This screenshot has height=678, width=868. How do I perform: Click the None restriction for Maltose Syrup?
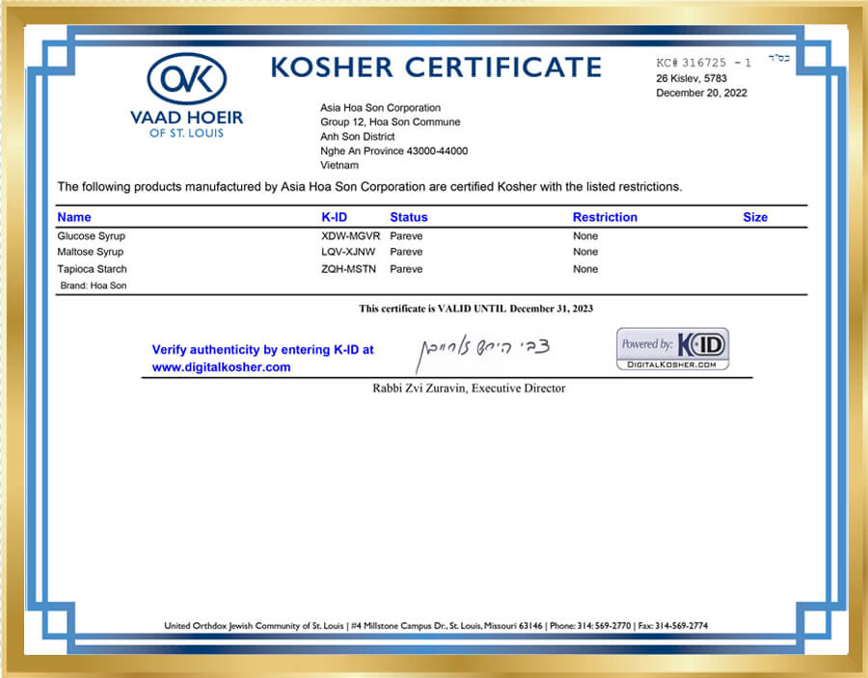585,252
